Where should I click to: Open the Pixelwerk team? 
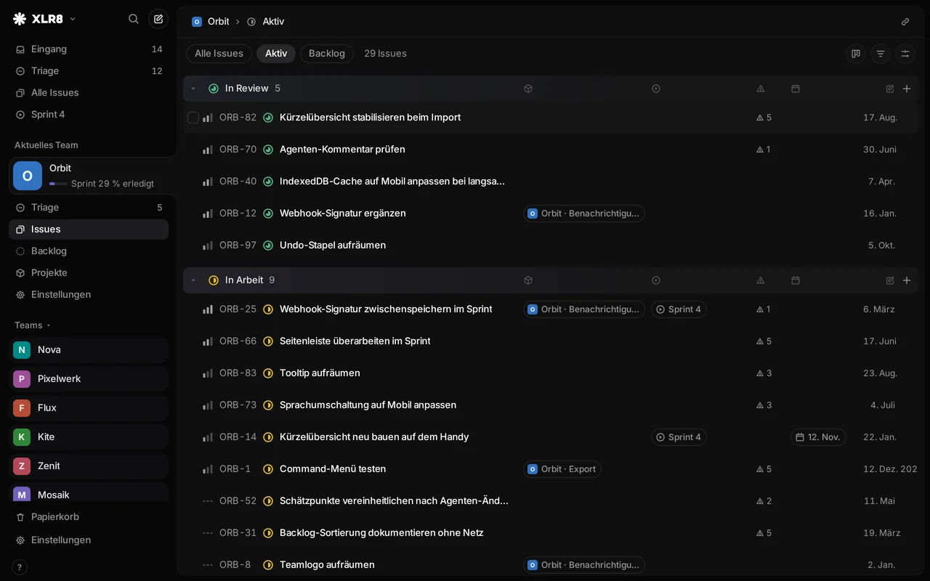click(x=89, y=379)
